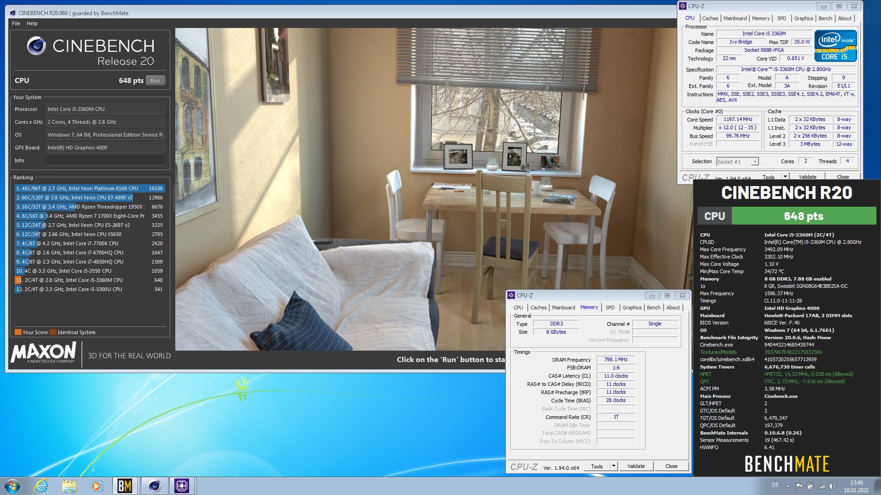Image resolution: width=881 pixels, height=495 pixels.
Task: Click the MAXON logo in Cinebench
Action: (43, 353)
